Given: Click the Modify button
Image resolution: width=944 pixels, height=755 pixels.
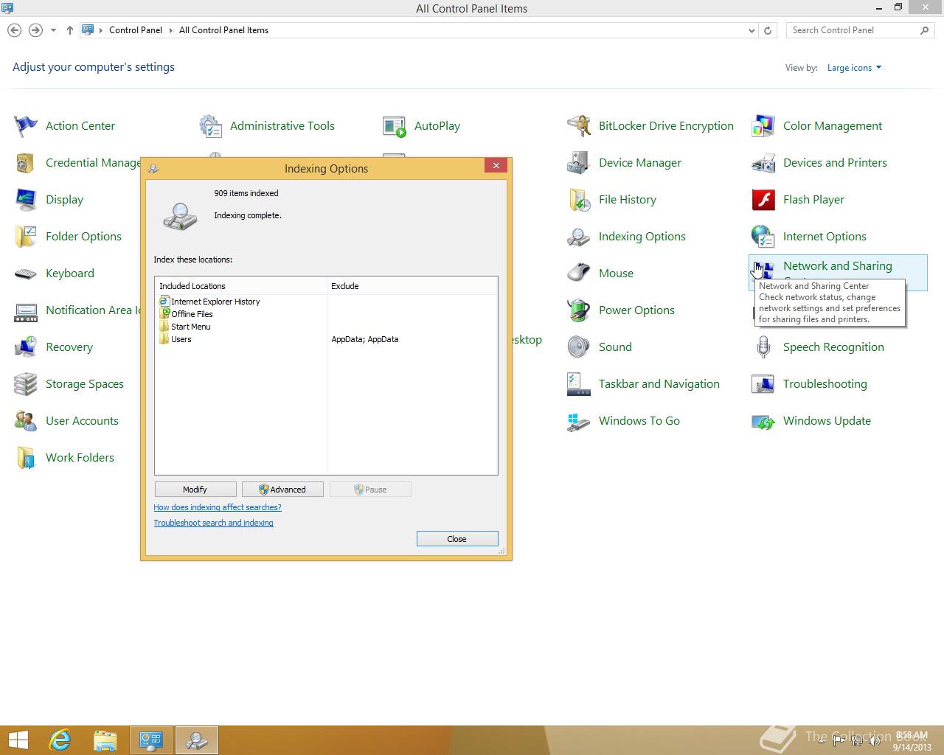Looking at the screenshot, I should [195, 490].
